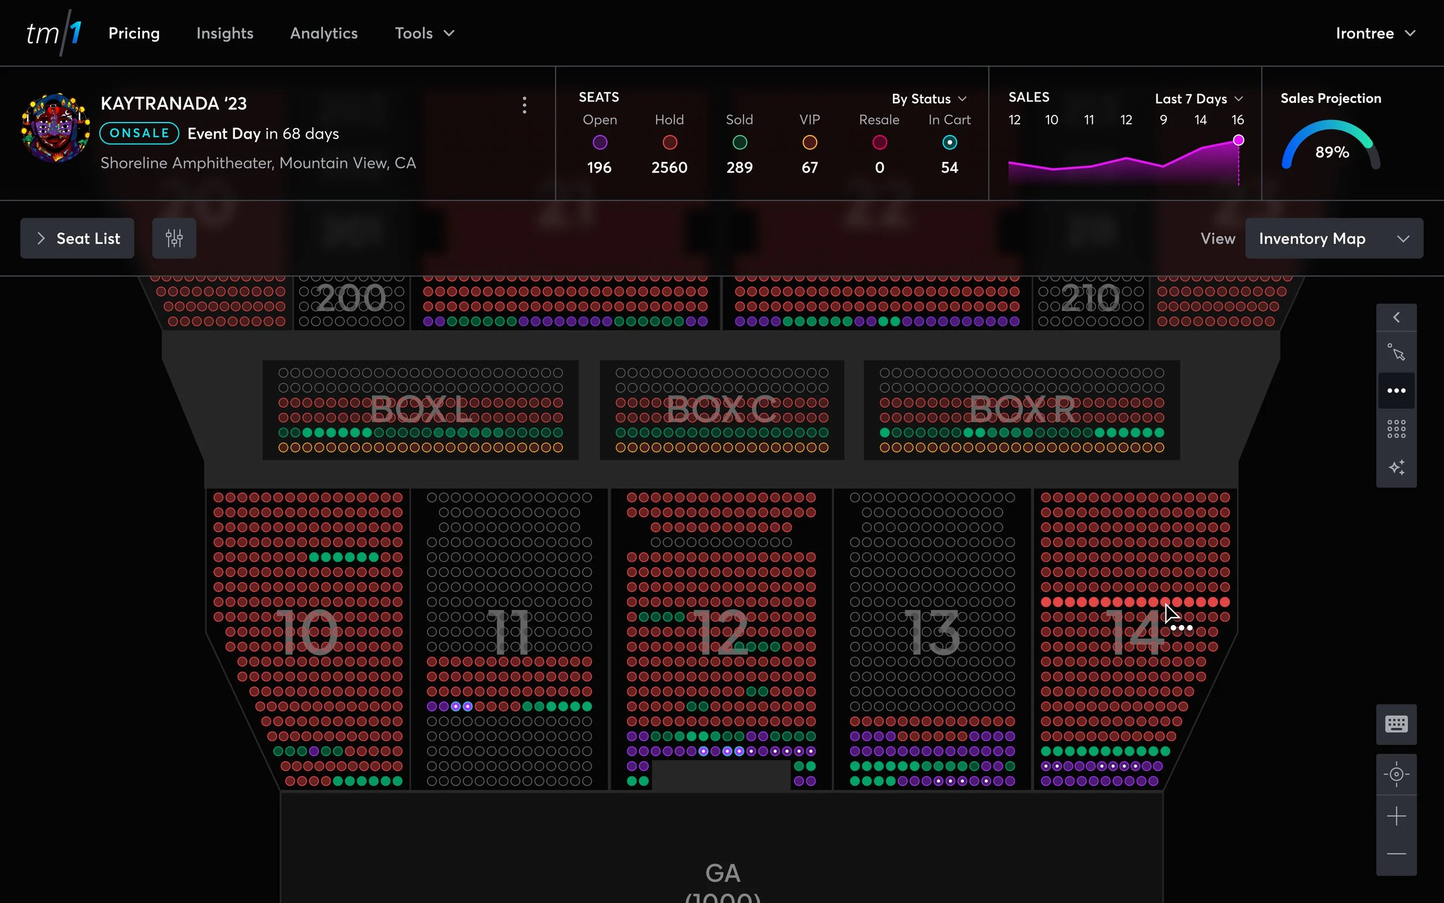
Task: Toggle the Hold seats status circle
Action: pos(669,142)
